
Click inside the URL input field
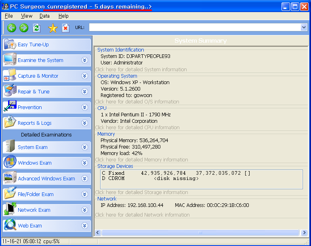tap(195, 27)
